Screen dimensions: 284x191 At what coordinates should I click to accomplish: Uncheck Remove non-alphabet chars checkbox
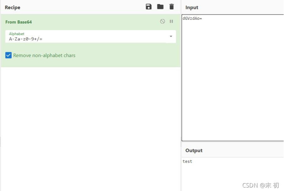click(x=9, y=55)
